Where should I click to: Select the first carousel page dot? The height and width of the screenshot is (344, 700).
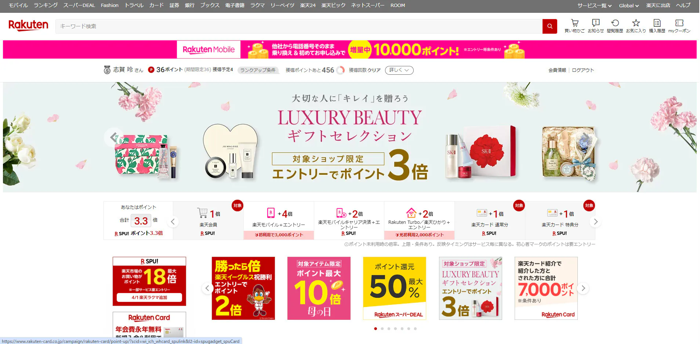pos(375,329)
